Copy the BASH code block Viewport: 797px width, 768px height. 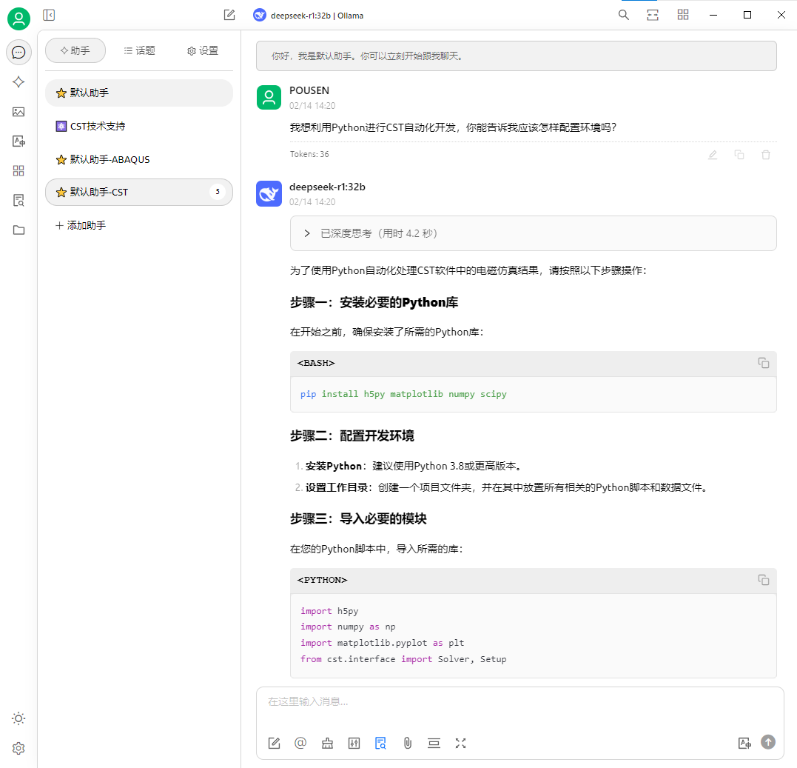pyautogui.click(x=763, y=363)
